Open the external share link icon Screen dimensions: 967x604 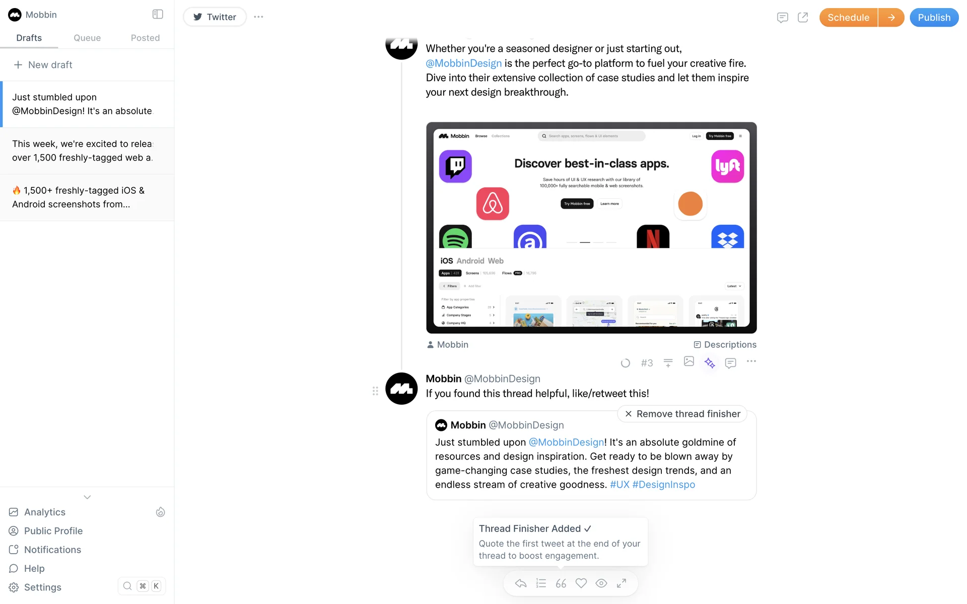pyautogui.click(x=803, y=18)
